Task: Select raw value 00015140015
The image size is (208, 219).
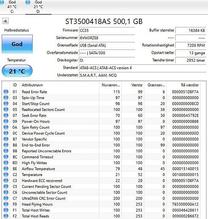Action: (x=185, y=169)
